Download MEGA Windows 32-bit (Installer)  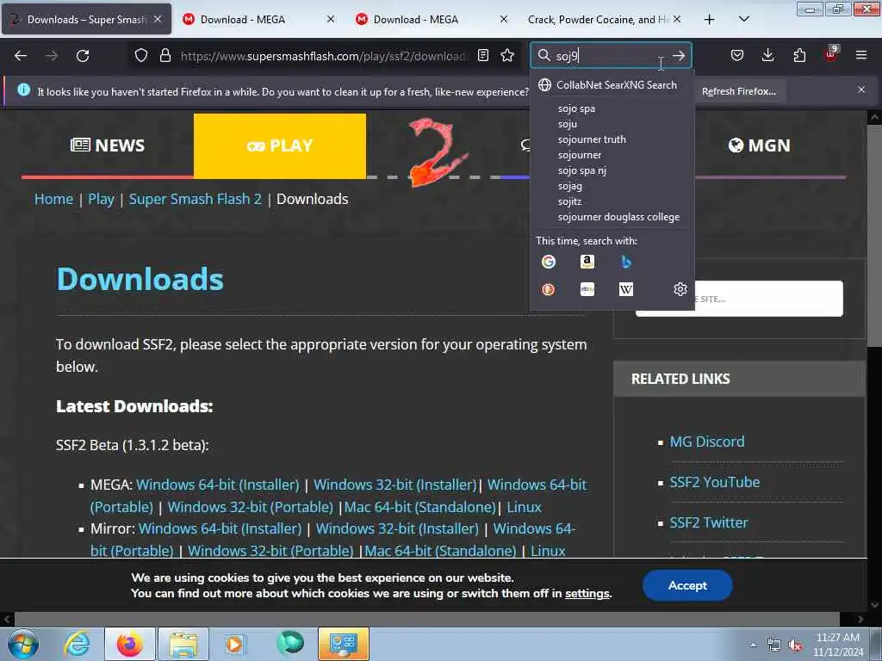pos(394,485)
